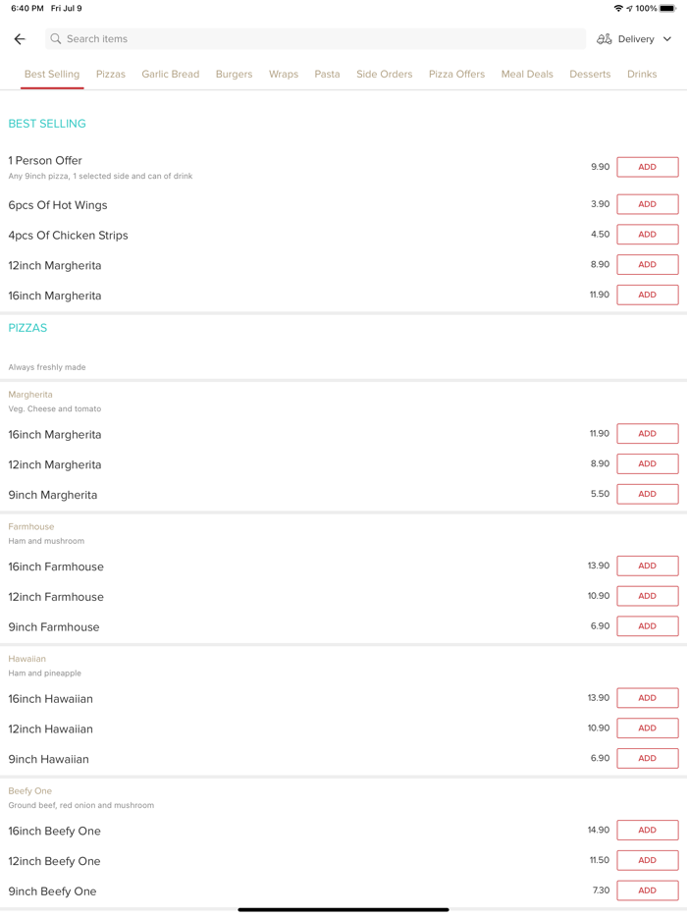Show the Desserts tab
The image size is (687, 917).
point(590,75)
